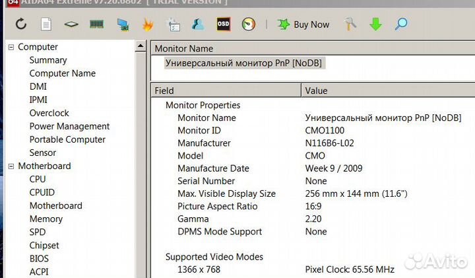The height and width of the screenshot is (278, 475).
Task: Open the CPU page
Action: coord(38,179)
